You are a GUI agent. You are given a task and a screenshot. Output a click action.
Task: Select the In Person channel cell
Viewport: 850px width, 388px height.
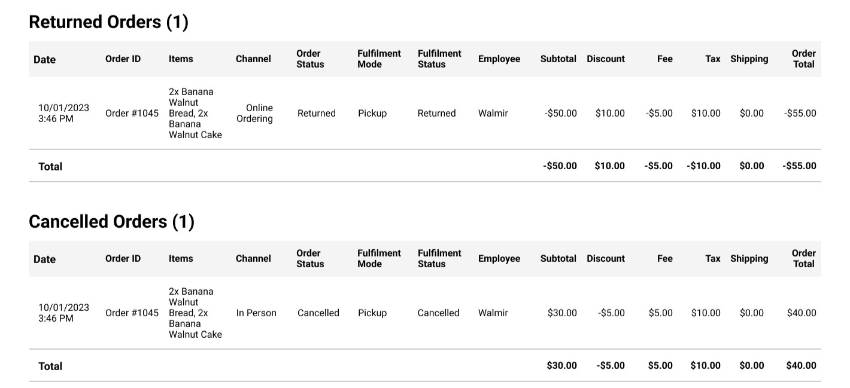pyautogui.click(x=256, y=313)
